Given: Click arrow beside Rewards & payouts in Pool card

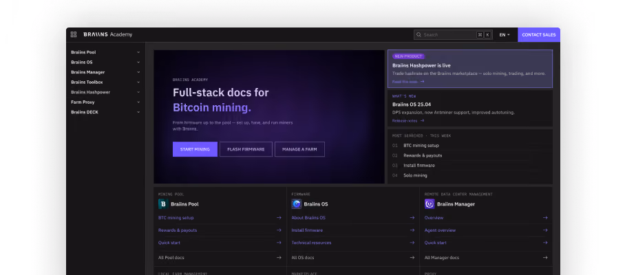Looking at the screenshot, I should pos(279,230).
